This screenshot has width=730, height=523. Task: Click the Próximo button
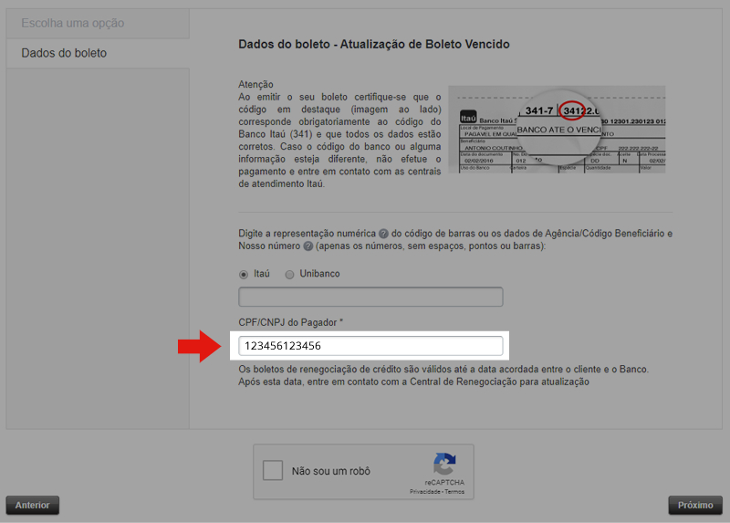click(x=695, y=505)
